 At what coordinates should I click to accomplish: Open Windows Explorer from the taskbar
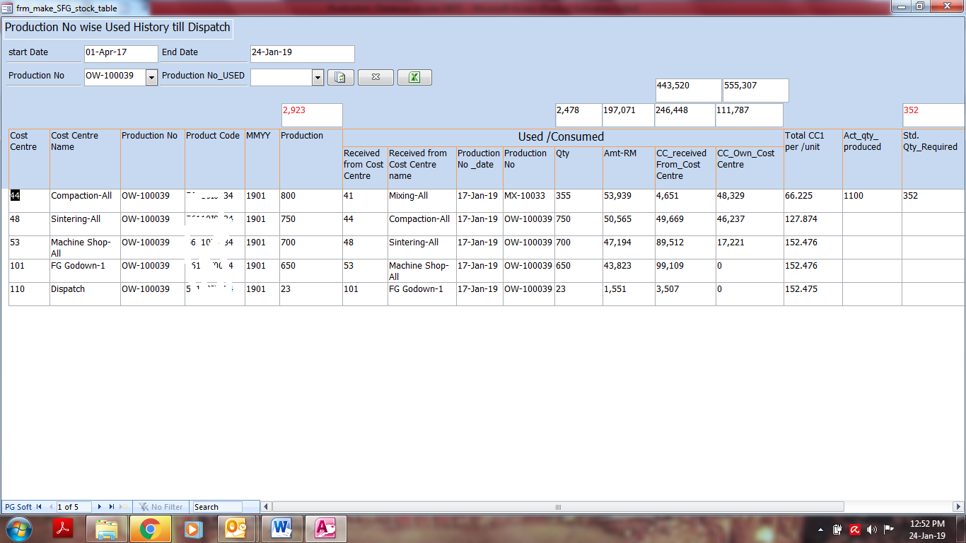(107, 529)
